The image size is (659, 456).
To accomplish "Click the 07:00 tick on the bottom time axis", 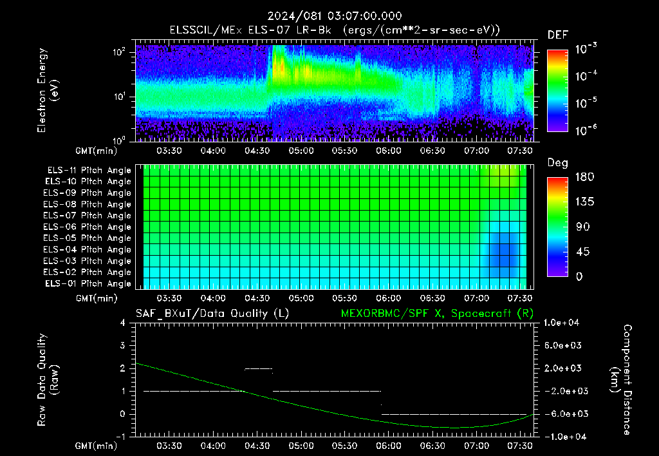I will (x=476, y=446).
